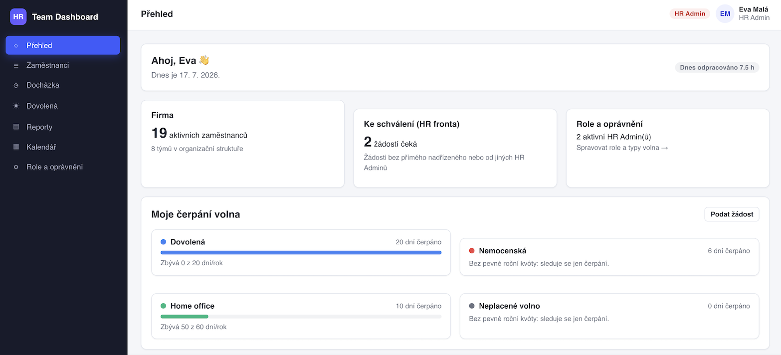Click '6 dní čerpáno' on Nemocenská card
This screenshot has width=781, height=355.
coord(729,251)
